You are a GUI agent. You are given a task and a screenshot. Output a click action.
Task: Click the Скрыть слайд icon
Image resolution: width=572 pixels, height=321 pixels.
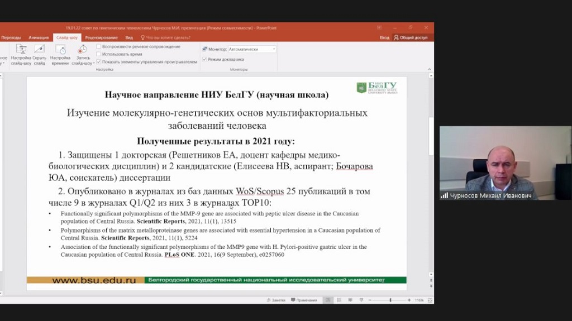click(40, 54)
